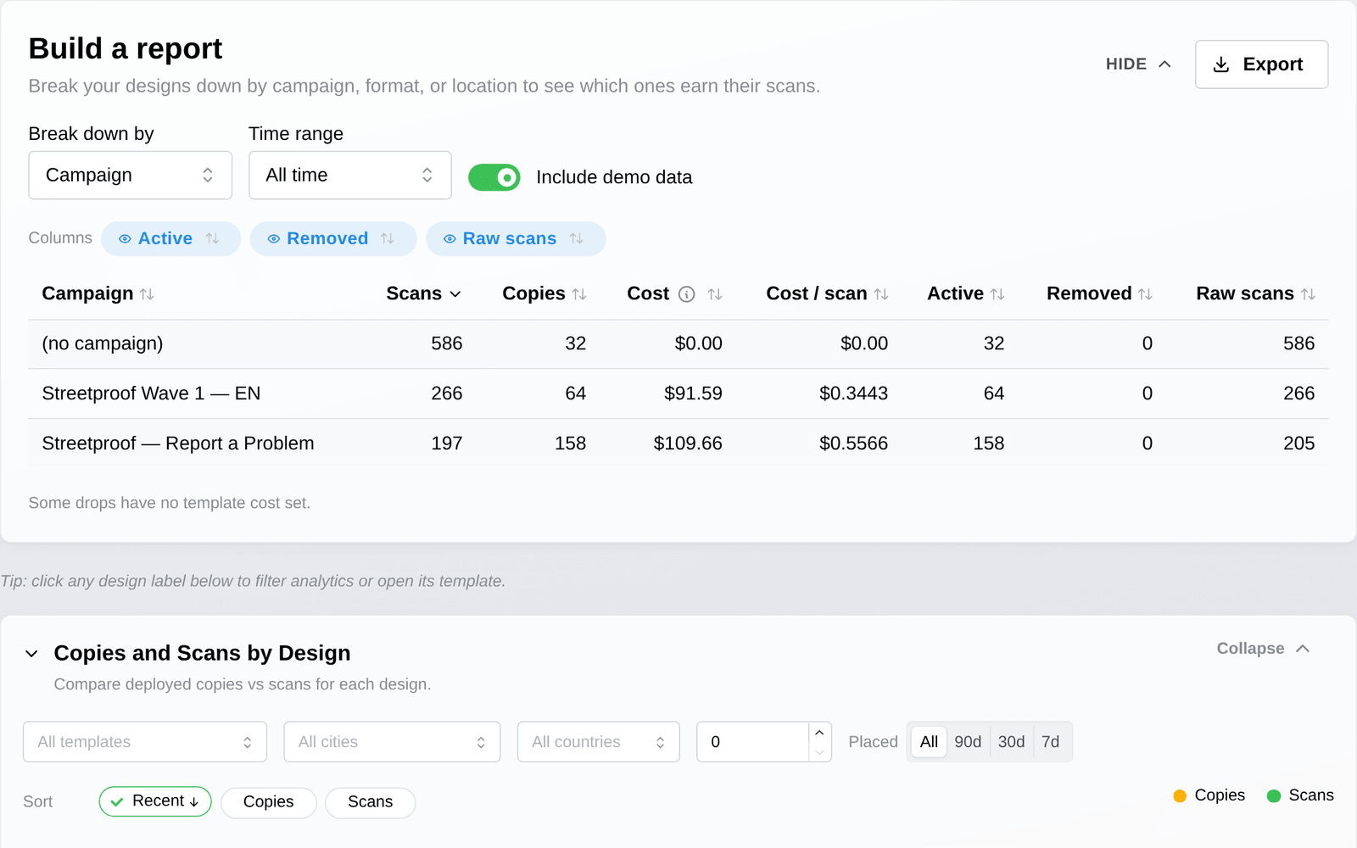This screenshot has height=848, width=1357.
Task: Click the Raw scans column chip label
Action: [510, 239]
